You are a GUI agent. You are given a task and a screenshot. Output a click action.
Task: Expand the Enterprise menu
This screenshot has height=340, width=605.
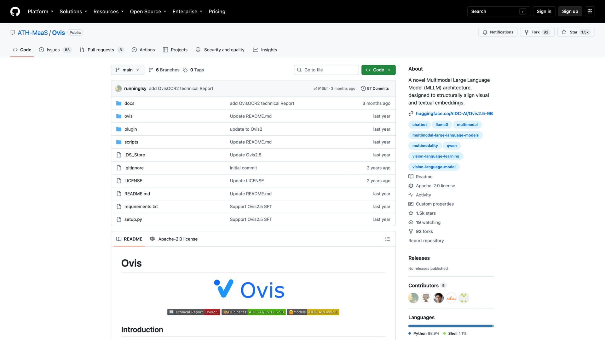[187, 11]
